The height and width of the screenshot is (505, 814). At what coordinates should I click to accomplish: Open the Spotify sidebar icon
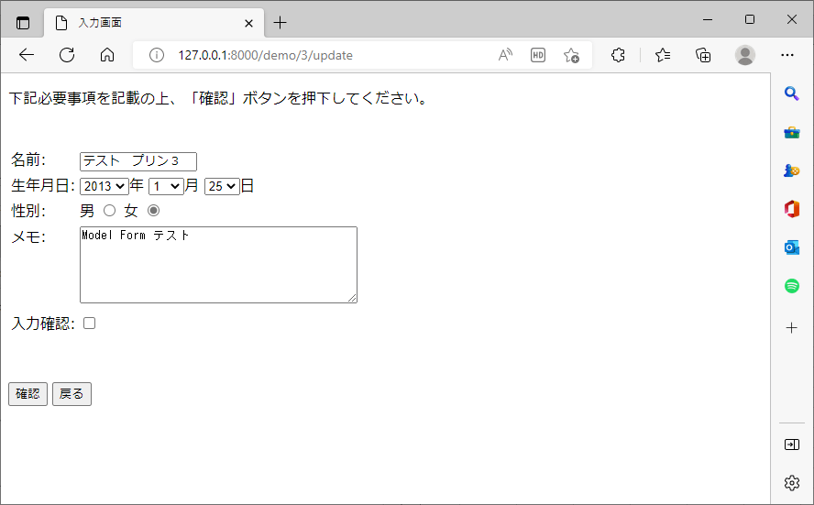[x=792, y=286]
